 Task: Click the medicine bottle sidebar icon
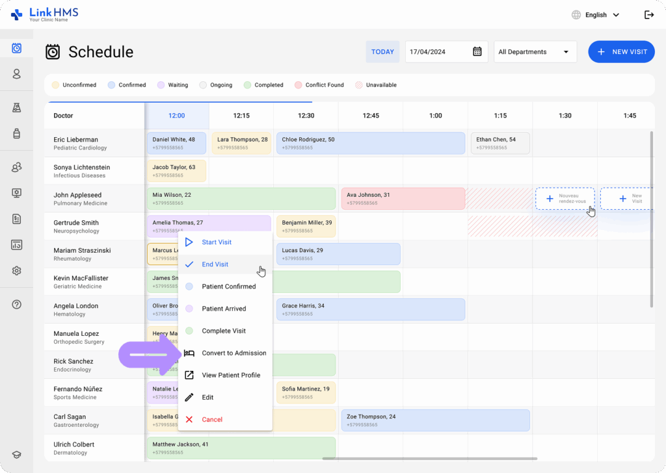(17, 134)
